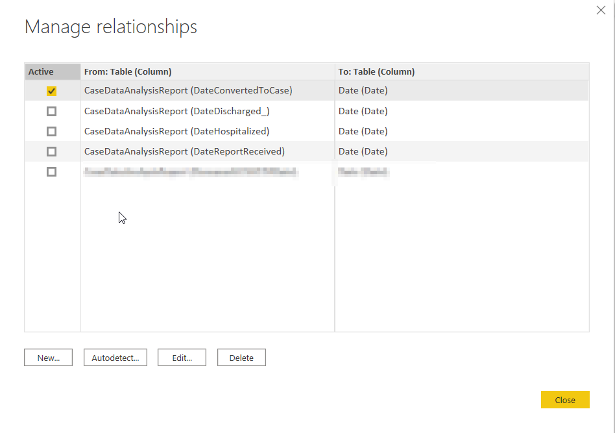Open Edit... for the selected relationship
The width and height of the screenshot is (615, 433).
pyautogui.click(x=182, y=358)
